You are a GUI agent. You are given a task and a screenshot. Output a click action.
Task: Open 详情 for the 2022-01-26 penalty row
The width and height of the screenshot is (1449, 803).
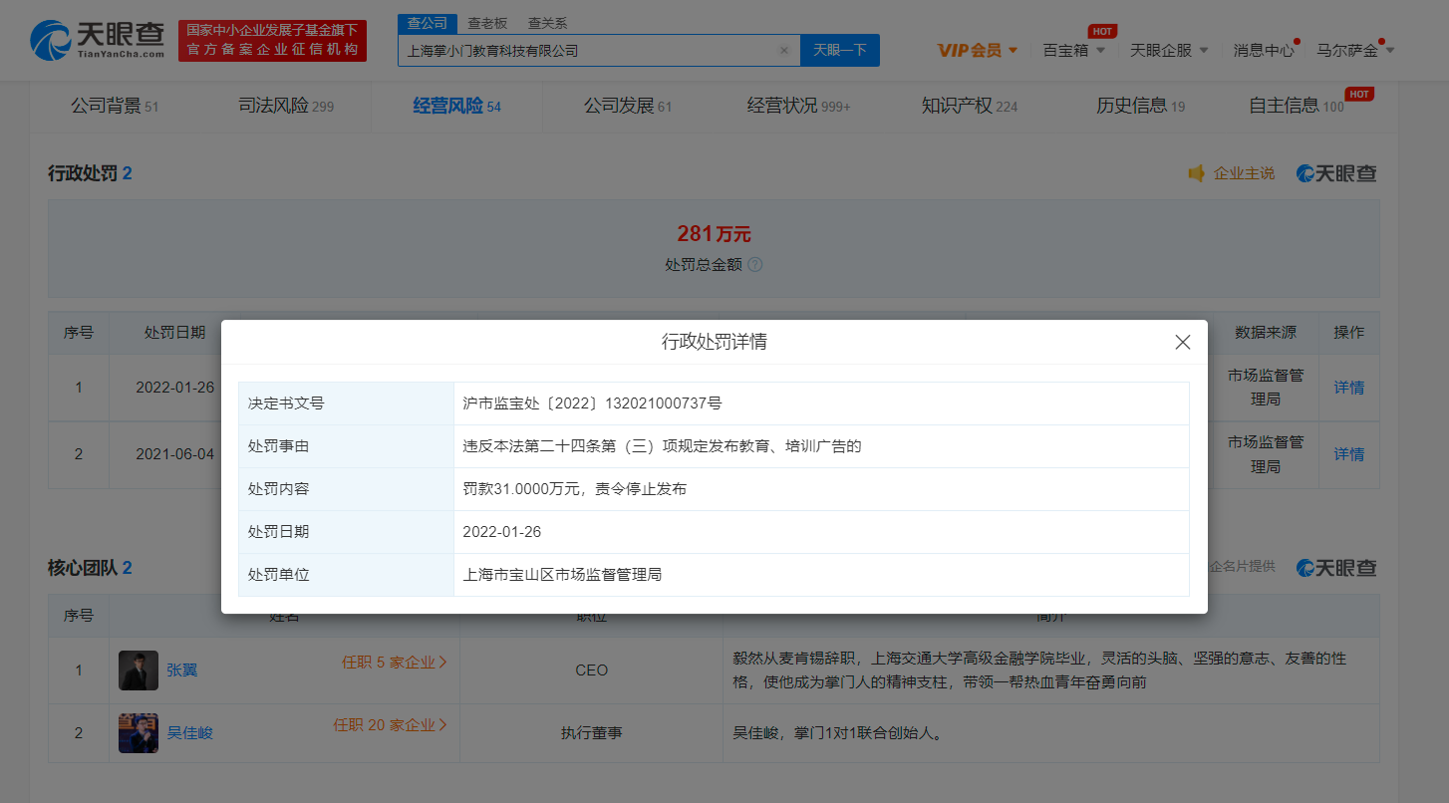[x=1349, y=388]
